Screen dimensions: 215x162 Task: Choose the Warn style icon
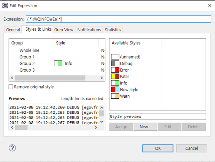coord(115,96)
